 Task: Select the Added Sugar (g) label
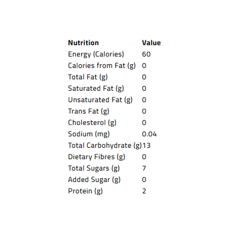coord(94,180)
